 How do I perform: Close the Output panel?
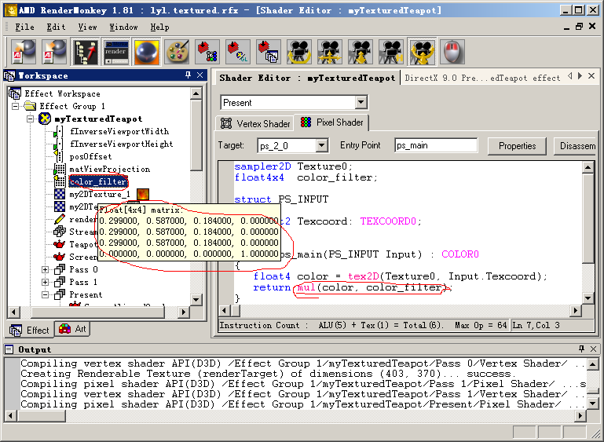pos(594,349)
